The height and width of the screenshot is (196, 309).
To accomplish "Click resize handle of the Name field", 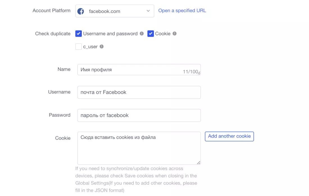I will [x=199, y=73].
